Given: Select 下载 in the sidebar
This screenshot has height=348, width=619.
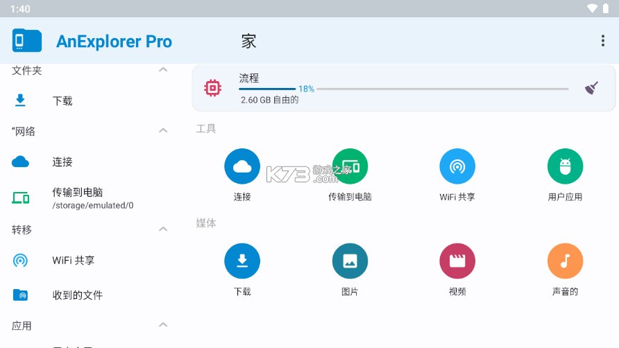Looking at the screenshot, I should click(62, 101).
